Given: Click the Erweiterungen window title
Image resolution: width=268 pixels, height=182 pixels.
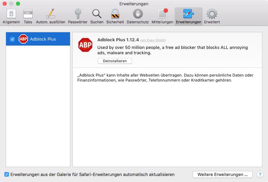Looking at the screenshot, I should point(134,4).
